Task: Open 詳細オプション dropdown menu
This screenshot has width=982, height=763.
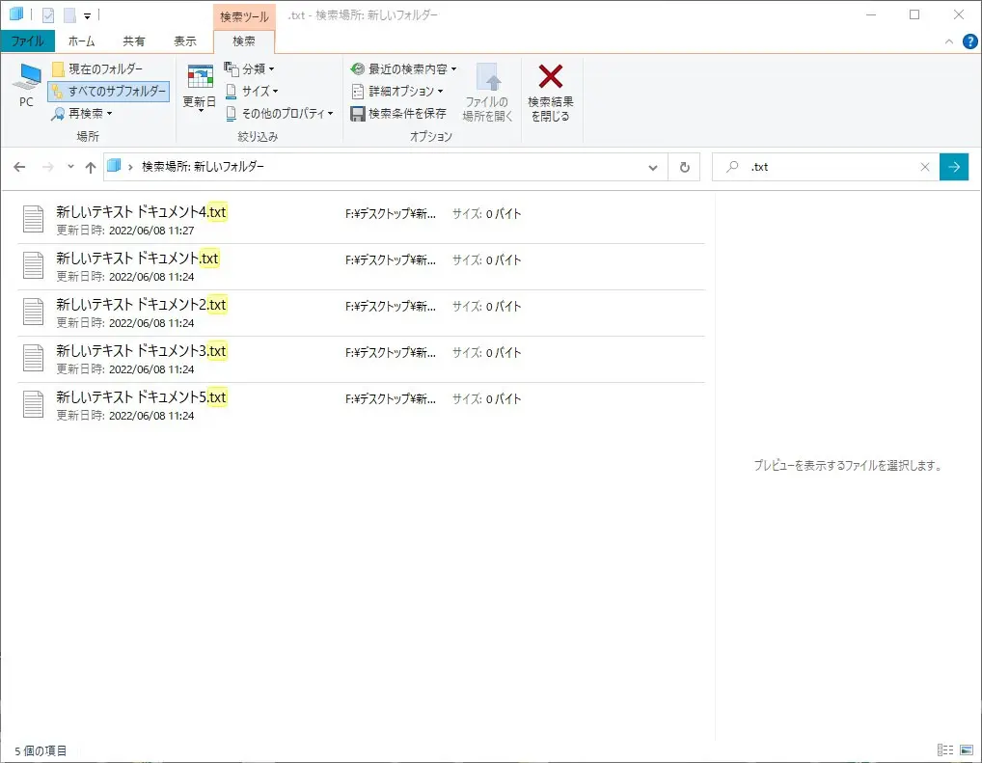Action: (399, 91)
